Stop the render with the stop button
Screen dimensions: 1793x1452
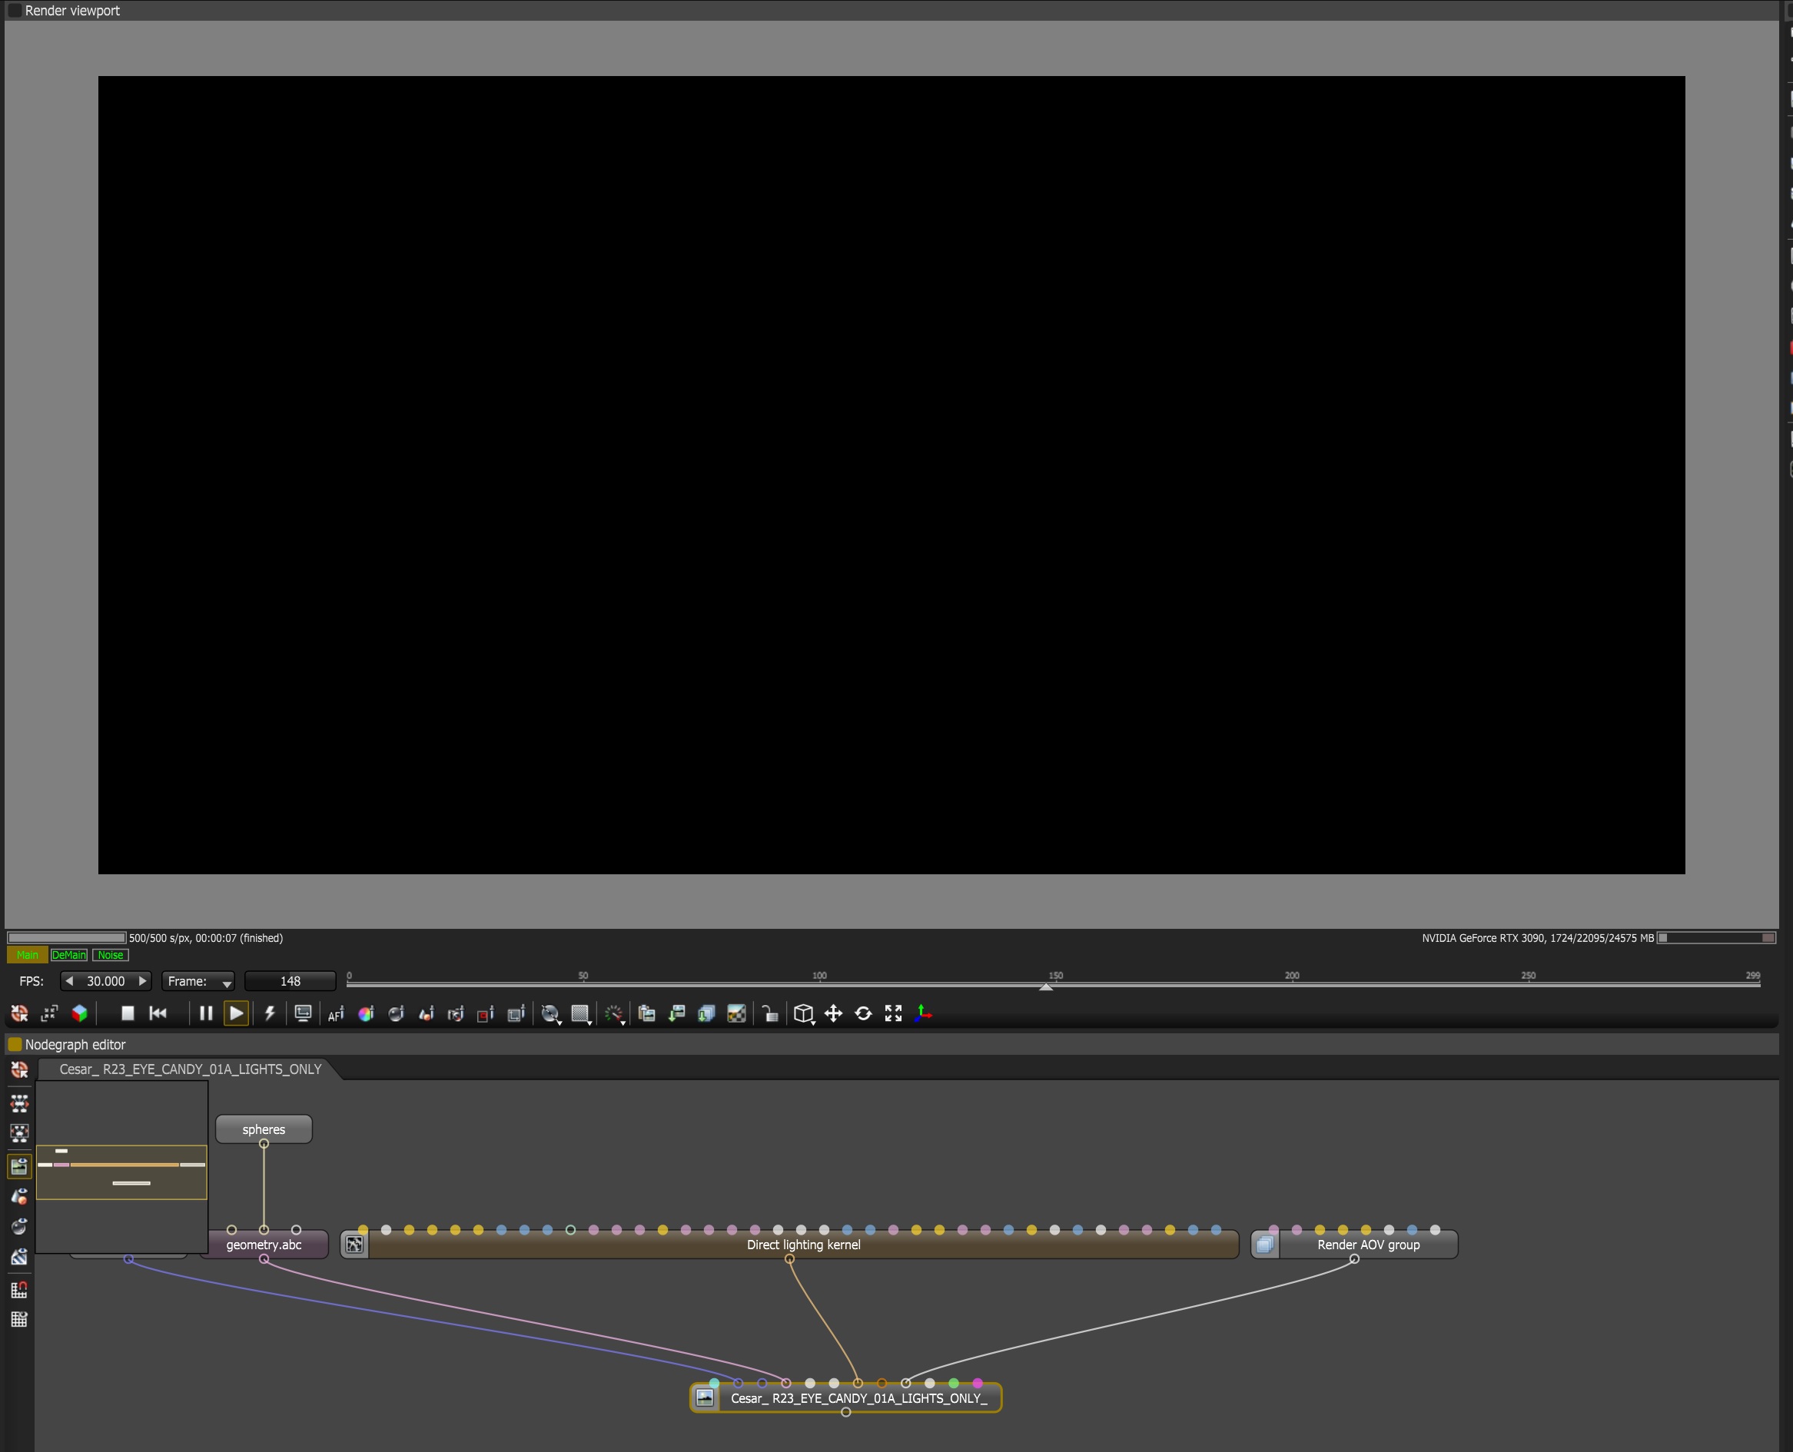(x=127, y=1013)
